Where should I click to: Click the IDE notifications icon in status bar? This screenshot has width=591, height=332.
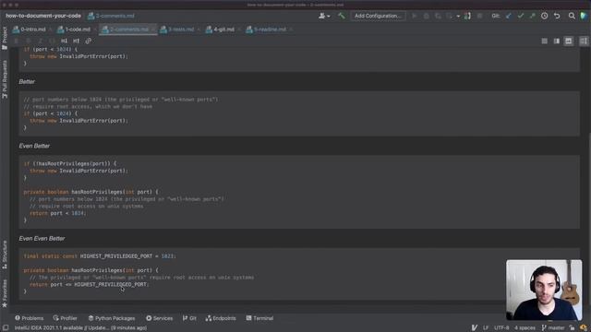pyautogui.click(x=584, y=328)
